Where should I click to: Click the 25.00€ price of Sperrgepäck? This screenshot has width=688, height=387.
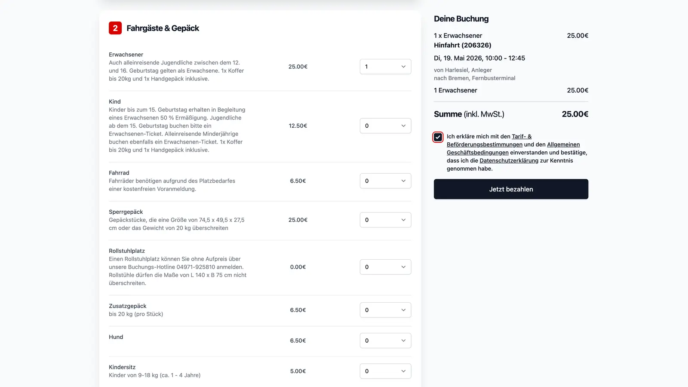(x=298, y=220)
